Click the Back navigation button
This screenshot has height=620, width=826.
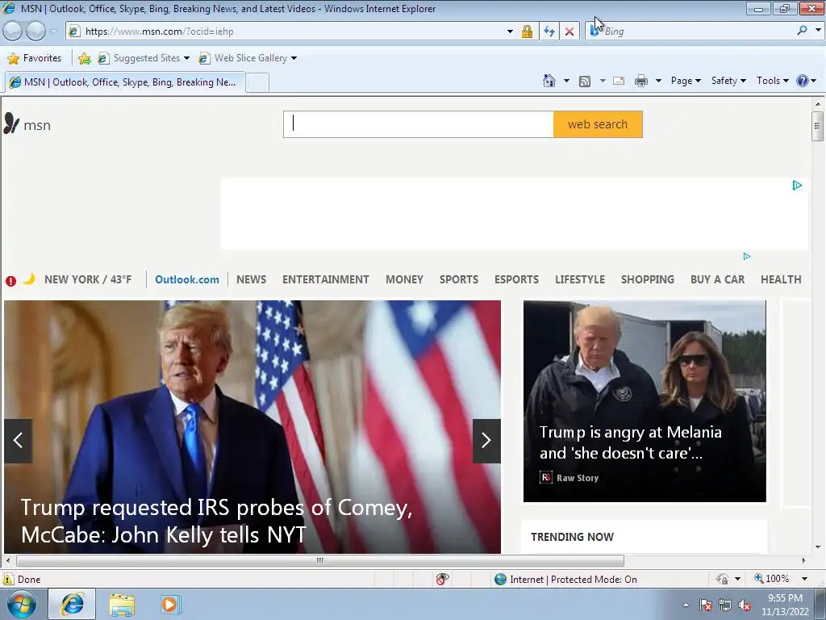coord(13,31)
